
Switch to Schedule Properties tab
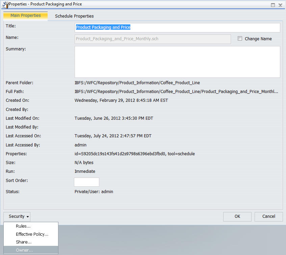click(x=74, y=16)
